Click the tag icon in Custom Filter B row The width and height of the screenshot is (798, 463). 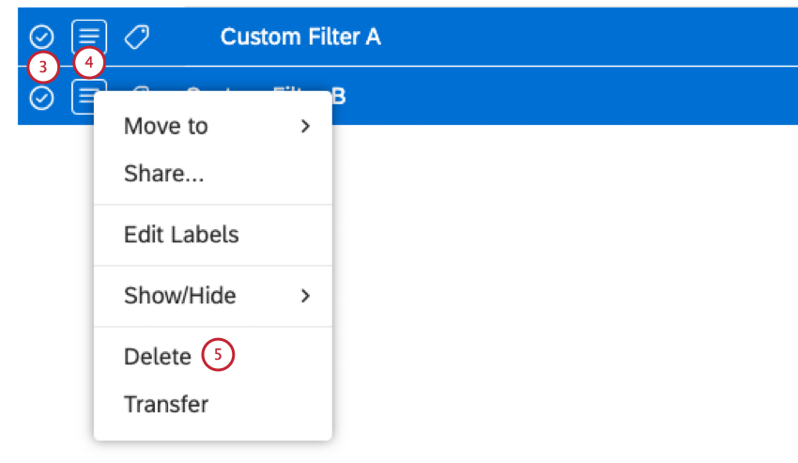[139, 90]
